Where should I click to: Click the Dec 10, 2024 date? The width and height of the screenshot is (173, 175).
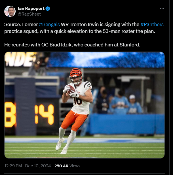38,166
